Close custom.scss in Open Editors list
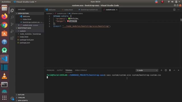The image size is (182, 102). coord(19,25)
